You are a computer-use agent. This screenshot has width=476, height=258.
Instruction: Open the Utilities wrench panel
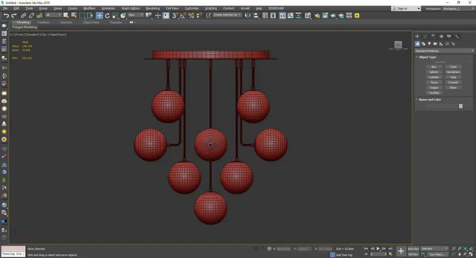point(457,37)
